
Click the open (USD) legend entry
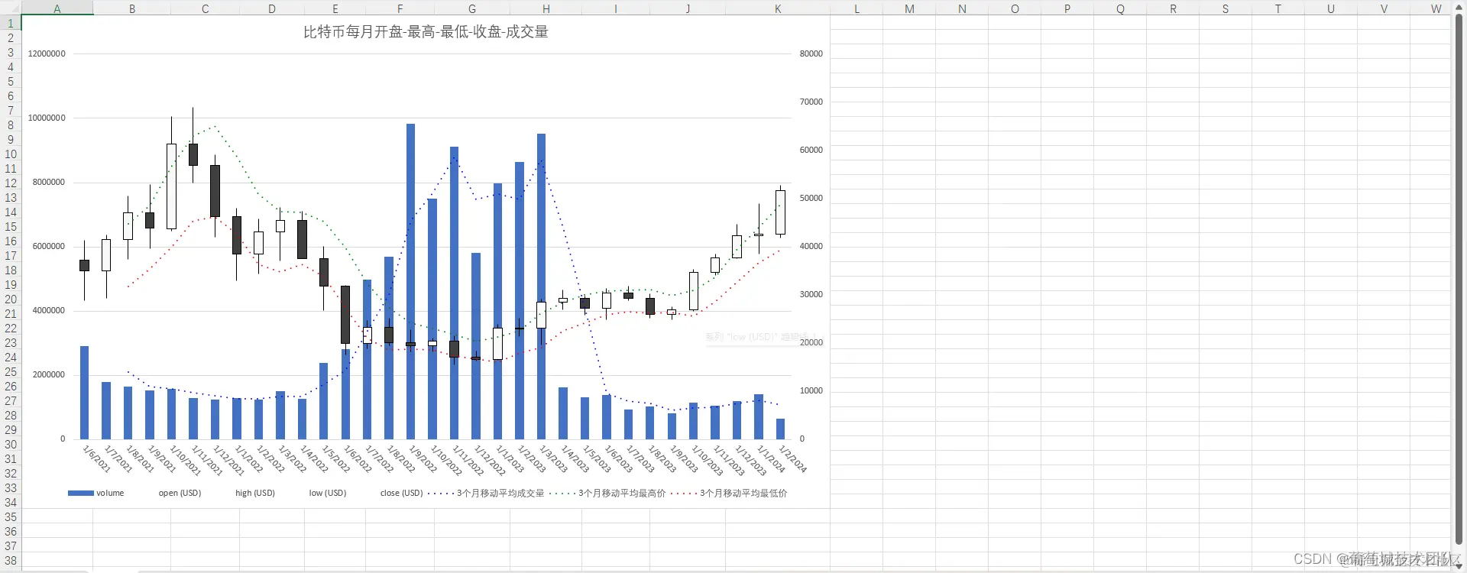point(180,493)
